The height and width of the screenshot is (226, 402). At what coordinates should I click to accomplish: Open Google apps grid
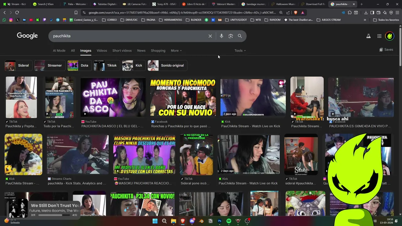coord(379,36)
